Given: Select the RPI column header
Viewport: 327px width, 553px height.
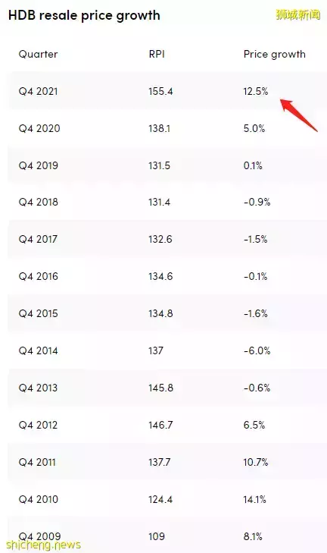Looking at the screenshot, I should pyautogui.click(x=157, y=55).
